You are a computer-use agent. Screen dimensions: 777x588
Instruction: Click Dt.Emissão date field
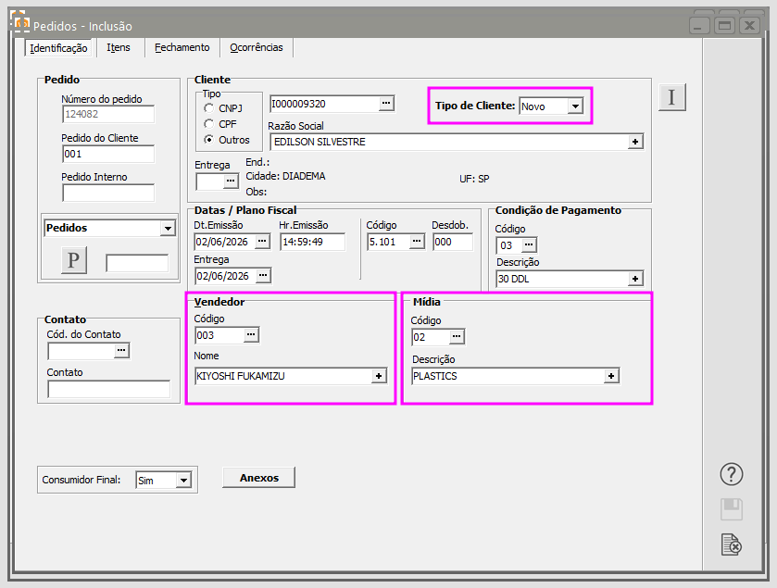tap(225, 242)
